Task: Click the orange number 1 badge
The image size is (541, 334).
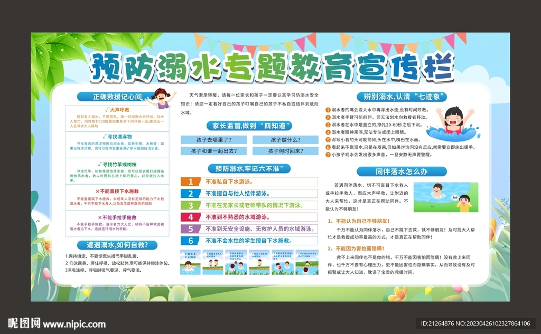Action: 190,182
